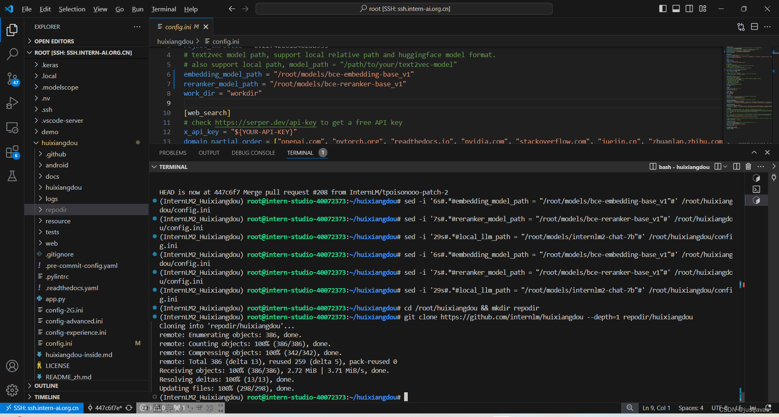Close the bottom terminal panel
Viewport: 779px width, 417px height.
click(767, 152)
